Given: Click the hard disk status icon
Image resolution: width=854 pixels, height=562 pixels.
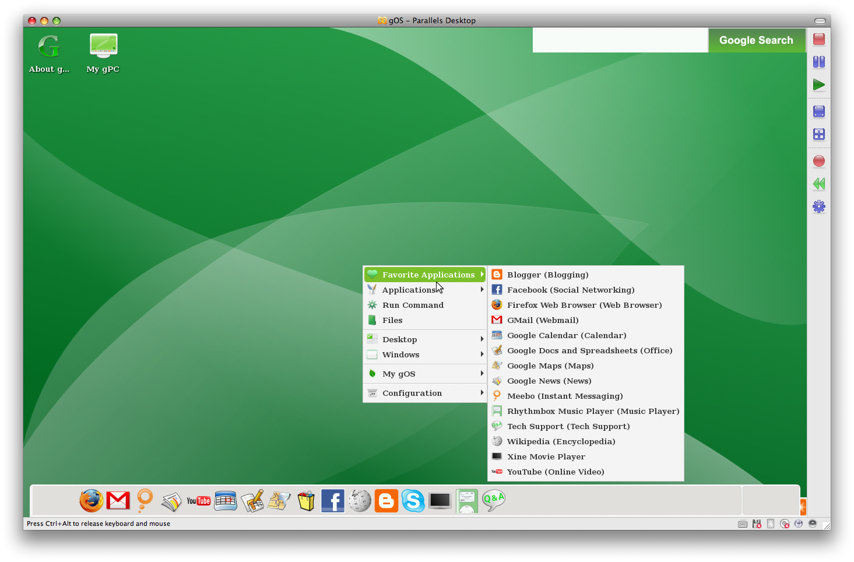Looking at the screenshot, I should point(771,524).
